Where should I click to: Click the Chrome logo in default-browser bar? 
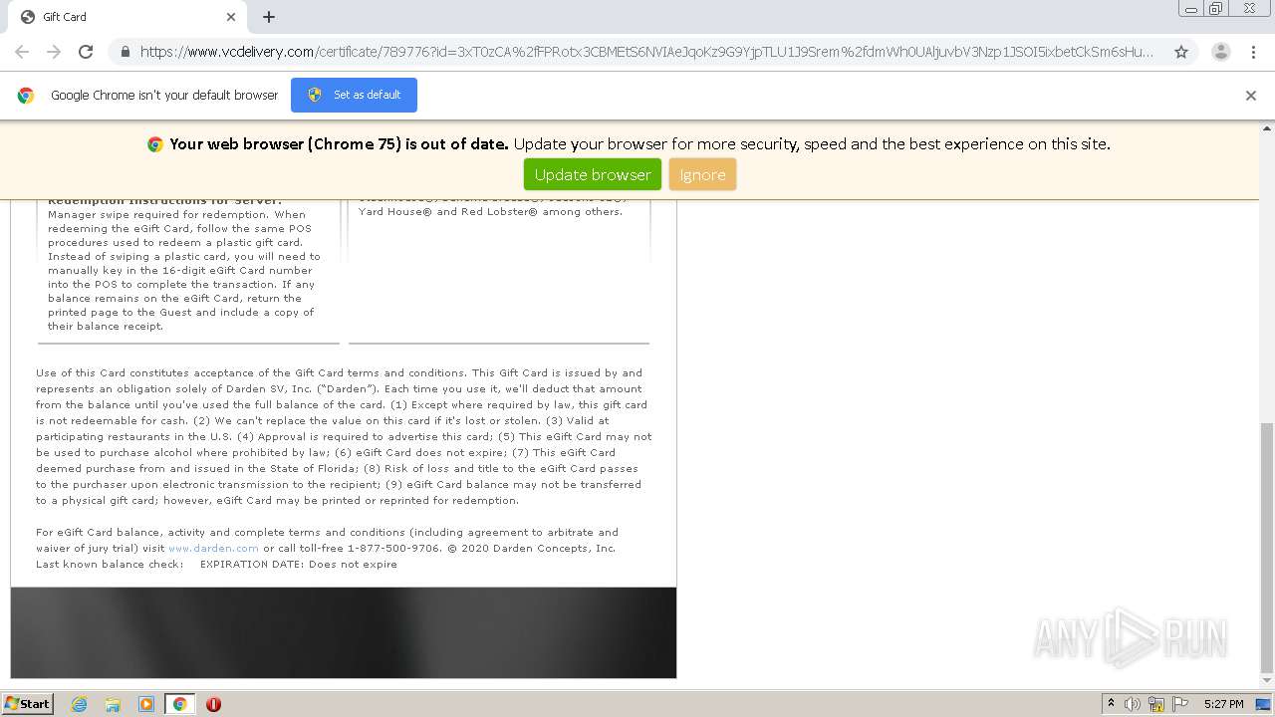pyautogui.click(x=26, y=96)
